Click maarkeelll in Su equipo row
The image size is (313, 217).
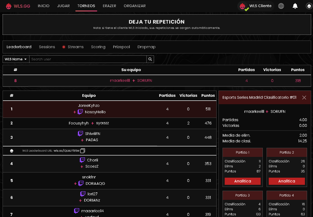click(x=120, y=81)
